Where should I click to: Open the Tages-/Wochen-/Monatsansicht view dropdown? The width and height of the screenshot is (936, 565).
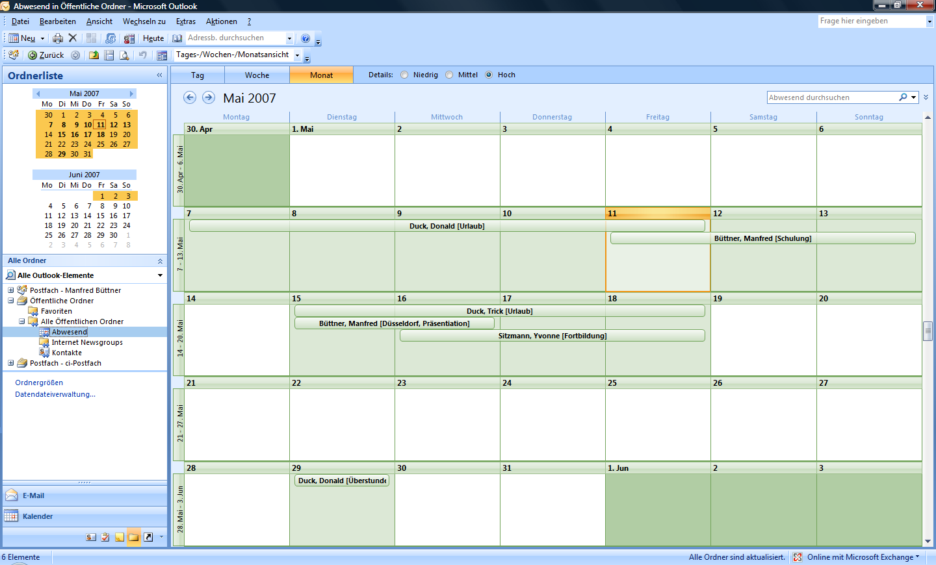[x=298, y=55]
